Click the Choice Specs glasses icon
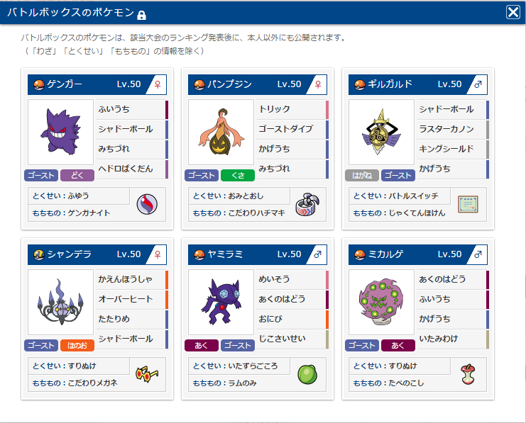This screenshot has height=423, width=526. click(x=147, y=374)
